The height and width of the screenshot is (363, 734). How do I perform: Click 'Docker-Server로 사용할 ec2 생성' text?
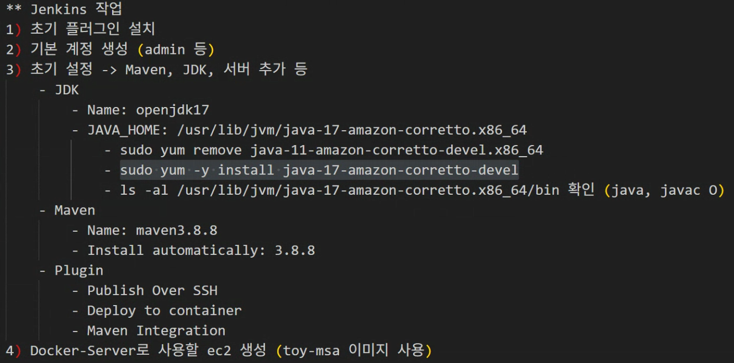click(148, 350)
